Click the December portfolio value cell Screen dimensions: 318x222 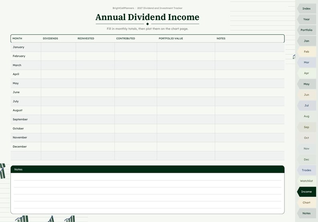tap(186, 147)
